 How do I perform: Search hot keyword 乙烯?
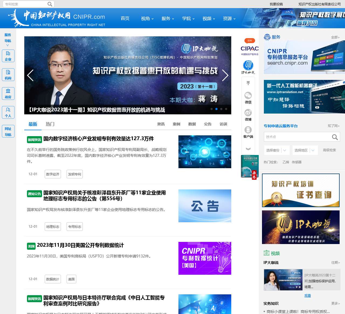click(x=286, y=162)
